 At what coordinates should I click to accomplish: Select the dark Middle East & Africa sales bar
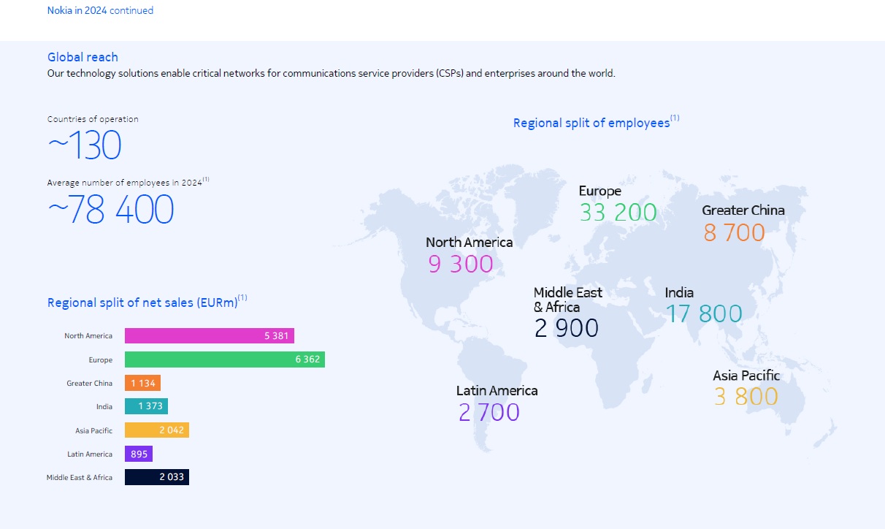(x=156, y=477)
